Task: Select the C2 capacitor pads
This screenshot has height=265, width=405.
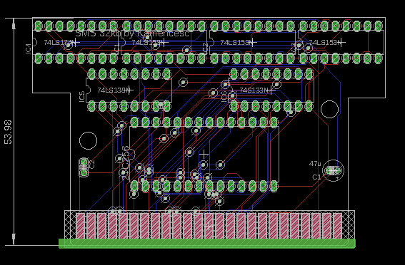Action: pyautogui.click(x=84, y=167)
